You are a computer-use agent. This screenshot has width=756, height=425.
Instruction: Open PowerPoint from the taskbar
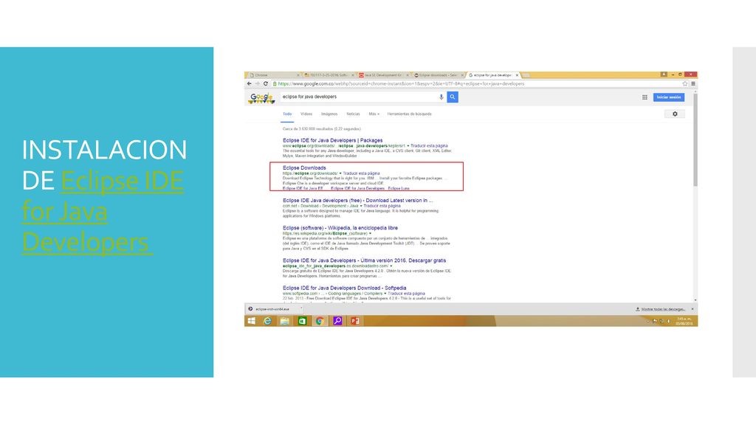click(355, 321)
